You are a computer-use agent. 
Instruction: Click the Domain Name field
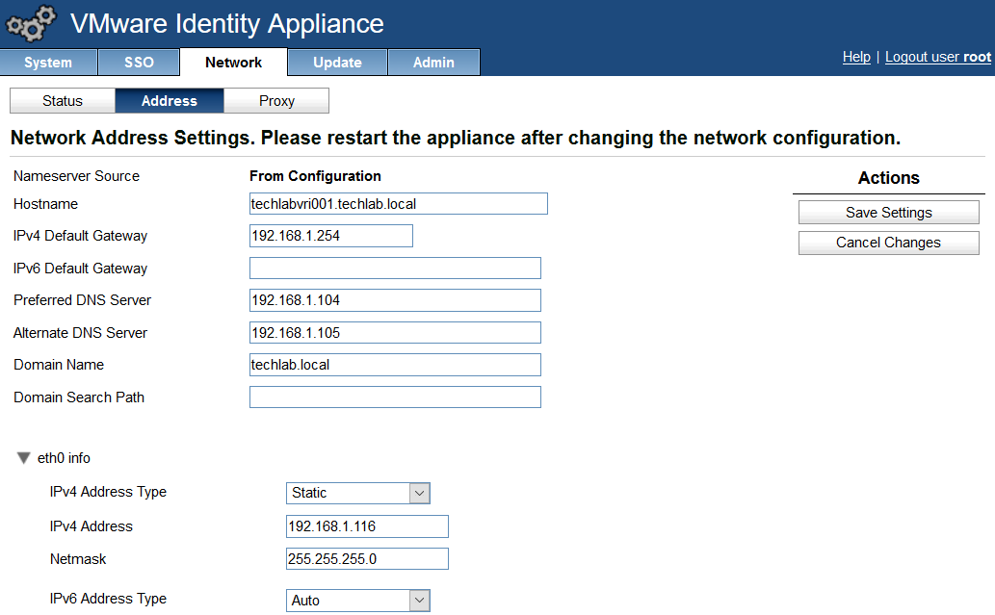point(395,365)
